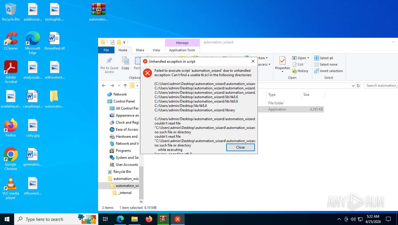
Task: Click the Search automation_wizard box
Action: pyautogui.click(x=380, y=86)
